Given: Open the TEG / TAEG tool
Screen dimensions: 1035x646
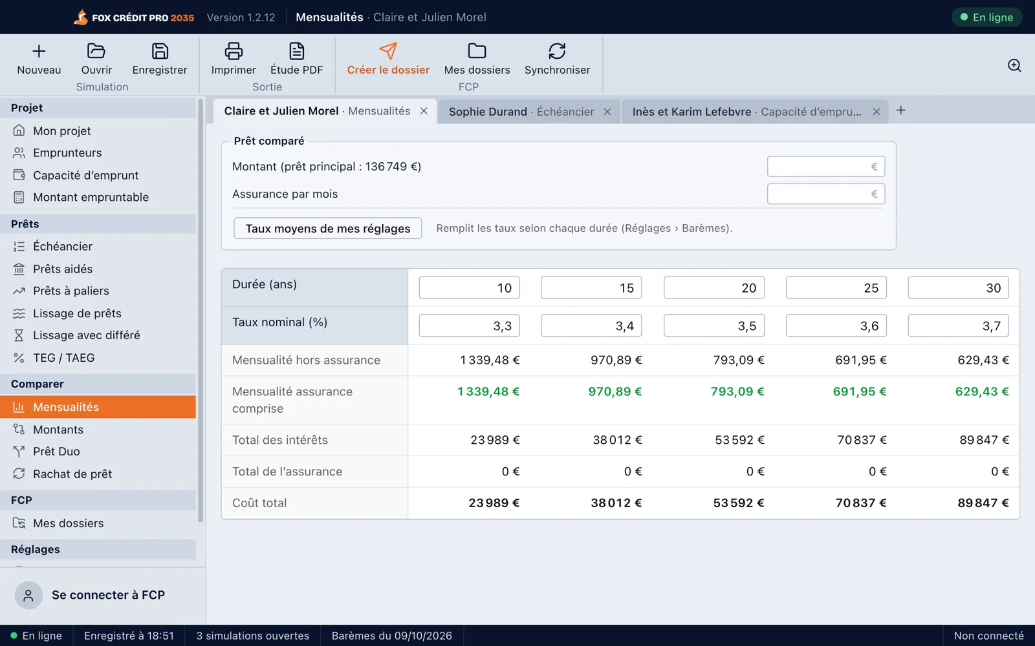Looking at the screenshot, I should 98,358.
